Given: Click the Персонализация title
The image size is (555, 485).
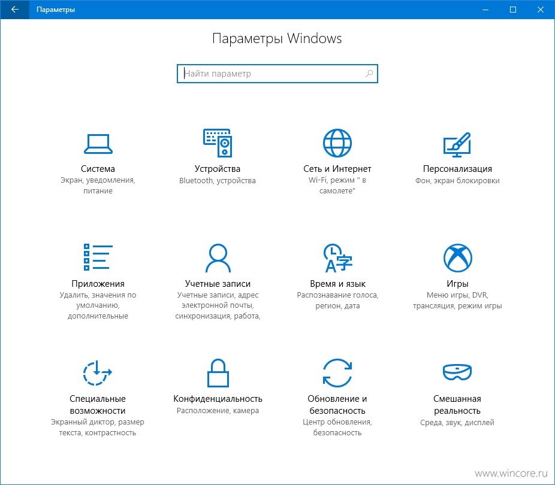Looking at the screenshot, I should tap(457, 169).
